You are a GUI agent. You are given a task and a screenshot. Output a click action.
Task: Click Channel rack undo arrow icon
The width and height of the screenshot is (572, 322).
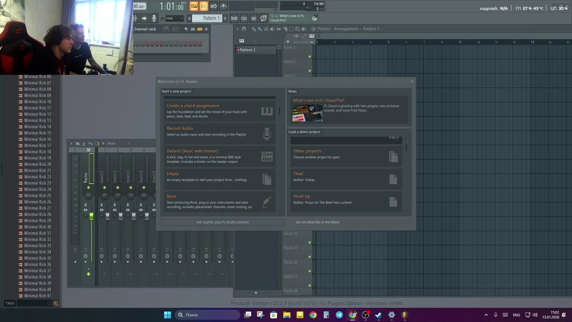point(186,29)
